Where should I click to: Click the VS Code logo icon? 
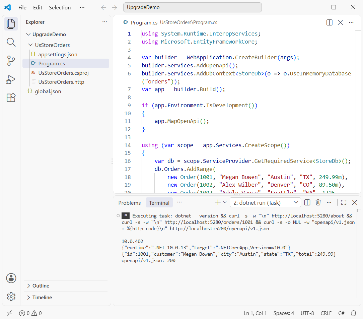pyautogui.click(x=8, y=7)
